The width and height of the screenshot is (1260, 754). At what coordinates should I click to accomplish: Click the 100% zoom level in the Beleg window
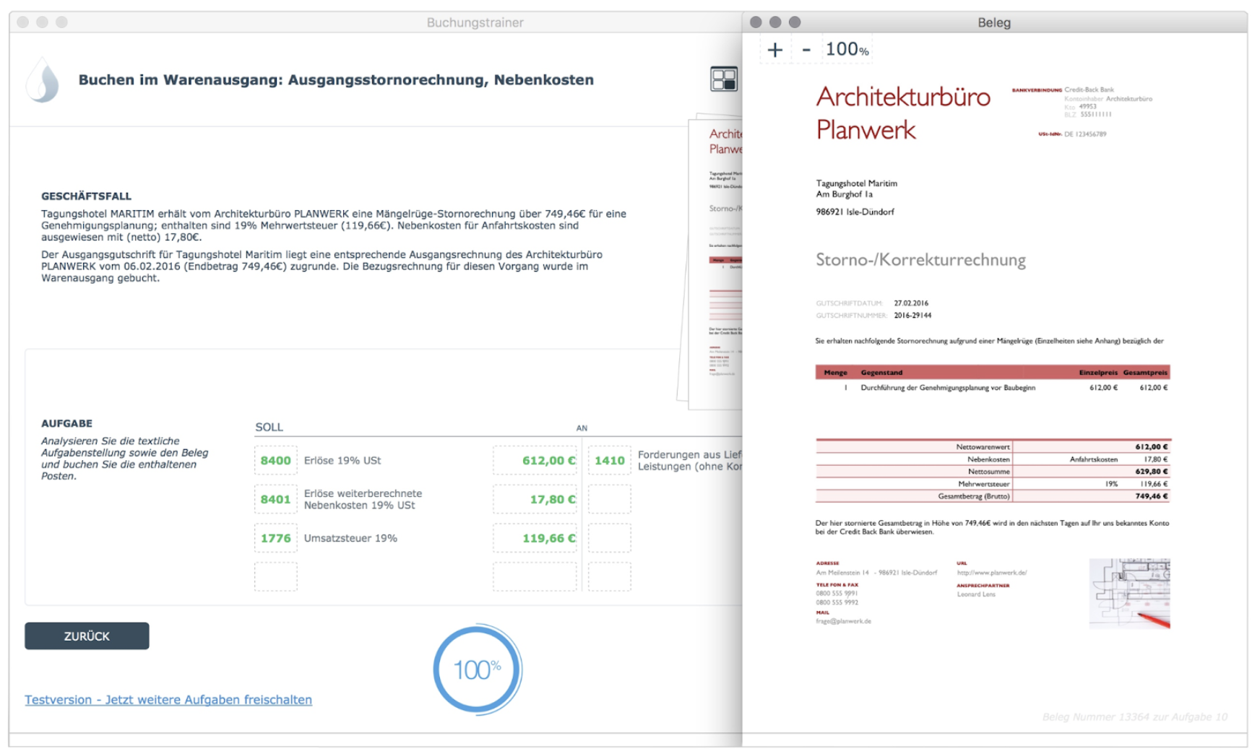click(847, 49)
